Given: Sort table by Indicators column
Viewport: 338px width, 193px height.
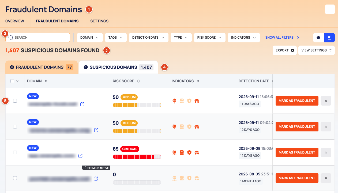Looking at the screenshot, I should [198, 81].
